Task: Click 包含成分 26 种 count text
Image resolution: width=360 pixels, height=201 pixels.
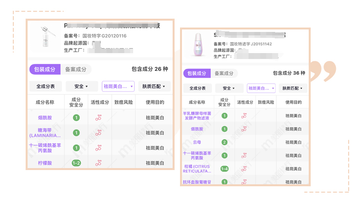Action: point(150,69)
